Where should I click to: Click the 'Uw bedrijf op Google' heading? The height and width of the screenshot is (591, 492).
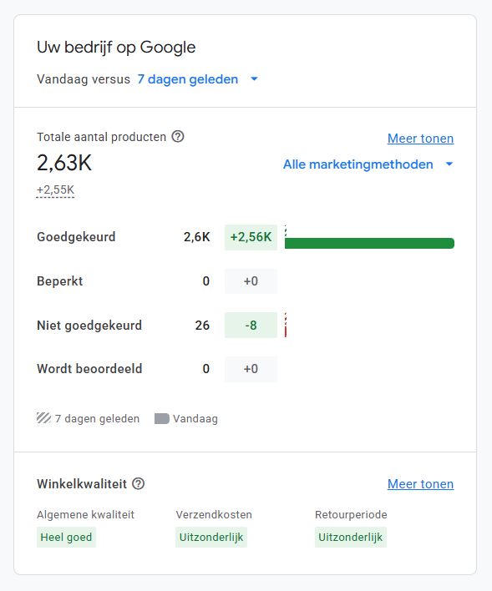tap(116, 48)
